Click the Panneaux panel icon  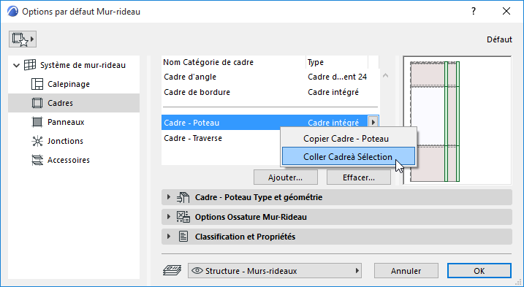[x=37, y=122]
